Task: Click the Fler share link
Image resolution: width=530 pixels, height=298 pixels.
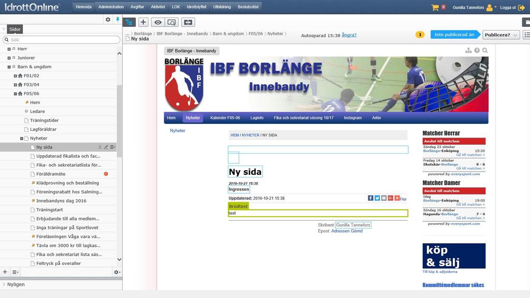Action: 403,199
